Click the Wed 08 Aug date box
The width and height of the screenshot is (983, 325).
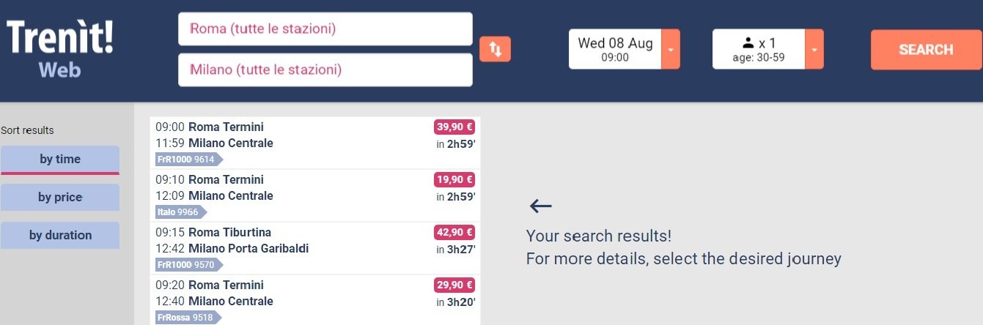[615, 49]
